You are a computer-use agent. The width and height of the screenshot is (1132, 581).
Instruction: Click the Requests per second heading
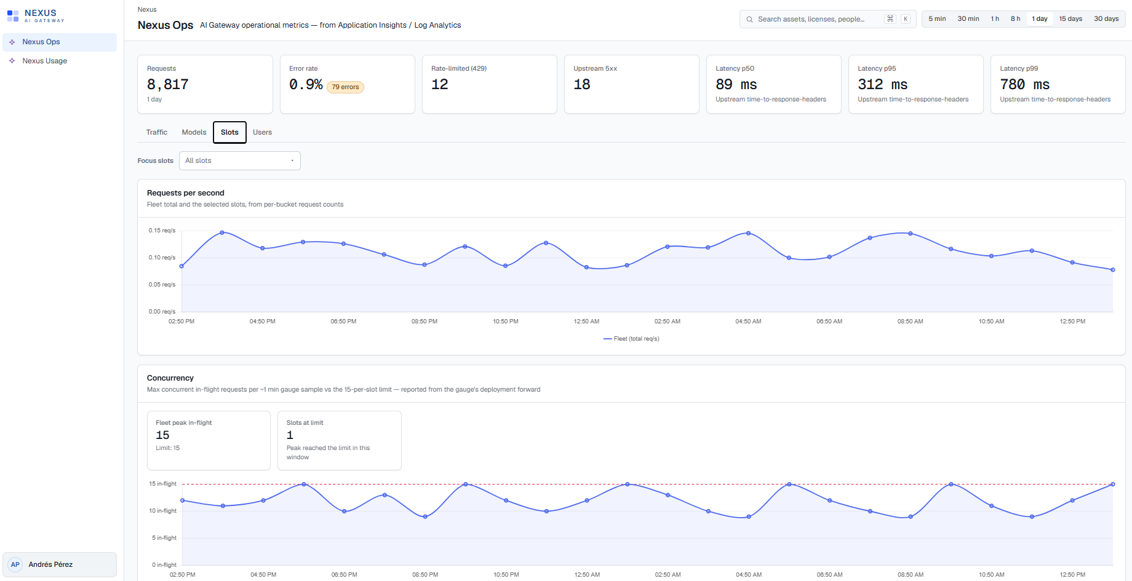(186, 193)
